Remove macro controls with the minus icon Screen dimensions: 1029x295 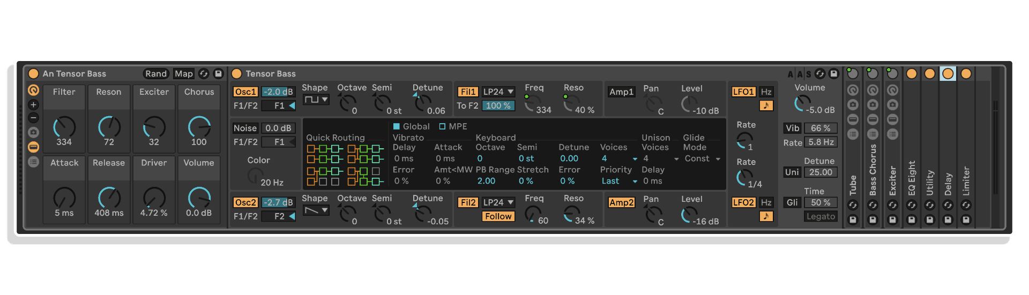[x=33, y=118]
